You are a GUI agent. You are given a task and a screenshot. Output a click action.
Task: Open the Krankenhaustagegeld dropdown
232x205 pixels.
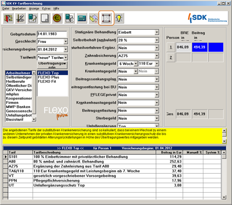coord(157,103)
